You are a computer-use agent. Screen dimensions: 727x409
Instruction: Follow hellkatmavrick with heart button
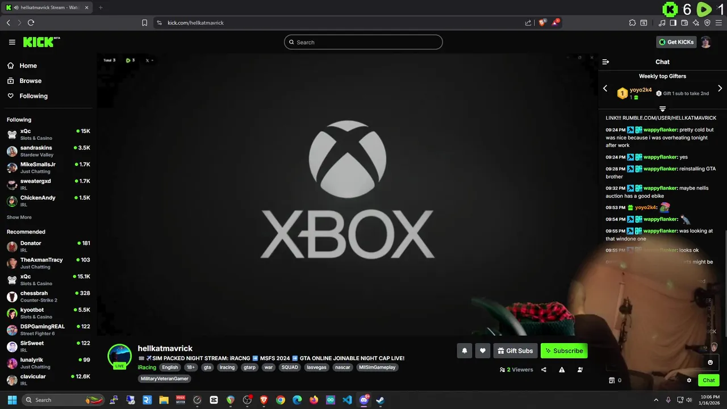coord(482,351)
